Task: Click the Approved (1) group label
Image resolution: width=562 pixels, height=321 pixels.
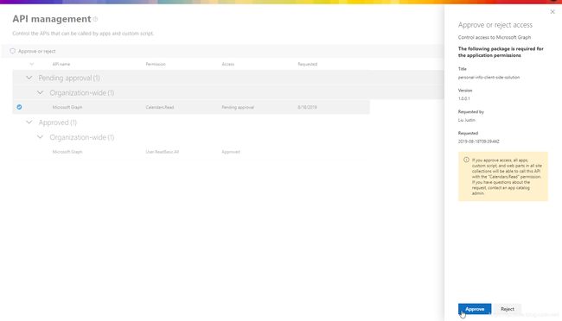Action: 58,123
